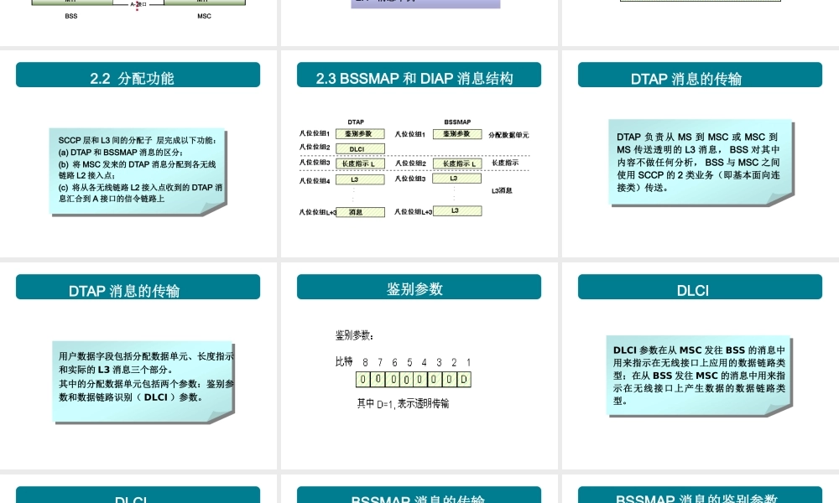839x503 pixels.
Task: Click the '鉴别参数:' label above the bit table
Action: [354, 335]
